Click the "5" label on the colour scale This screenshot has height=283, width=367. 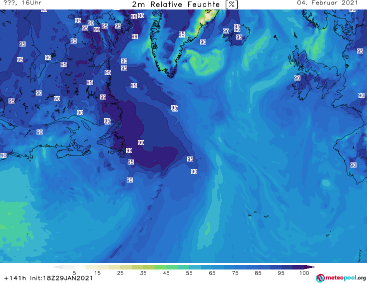[74, 273]
